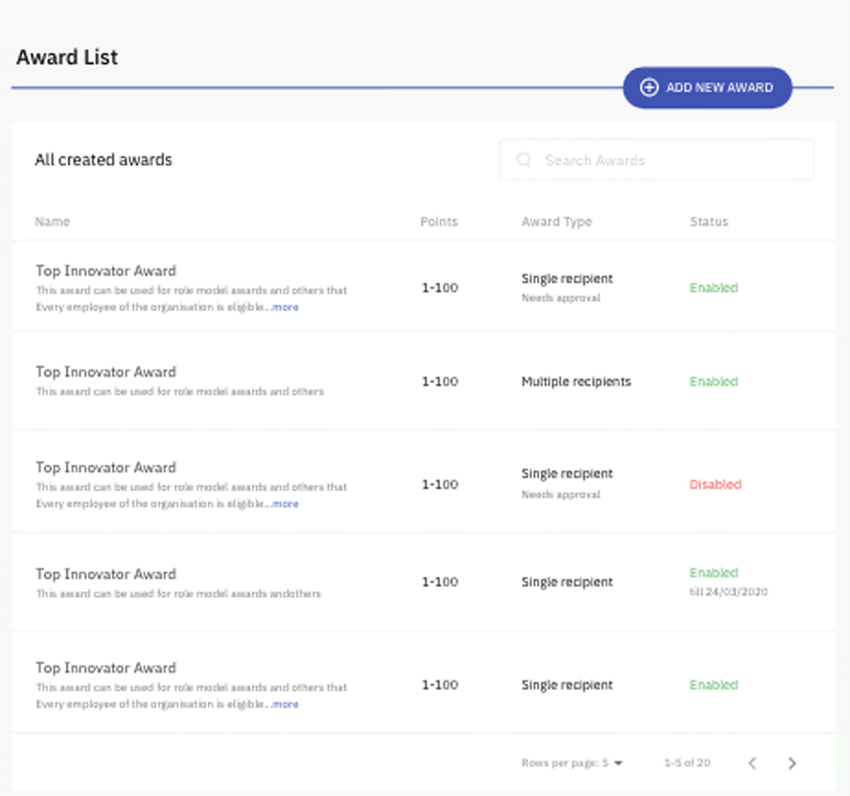Click Enabled status in Multiple recipients row
This screenshot has height=796, width=850.
714,381
